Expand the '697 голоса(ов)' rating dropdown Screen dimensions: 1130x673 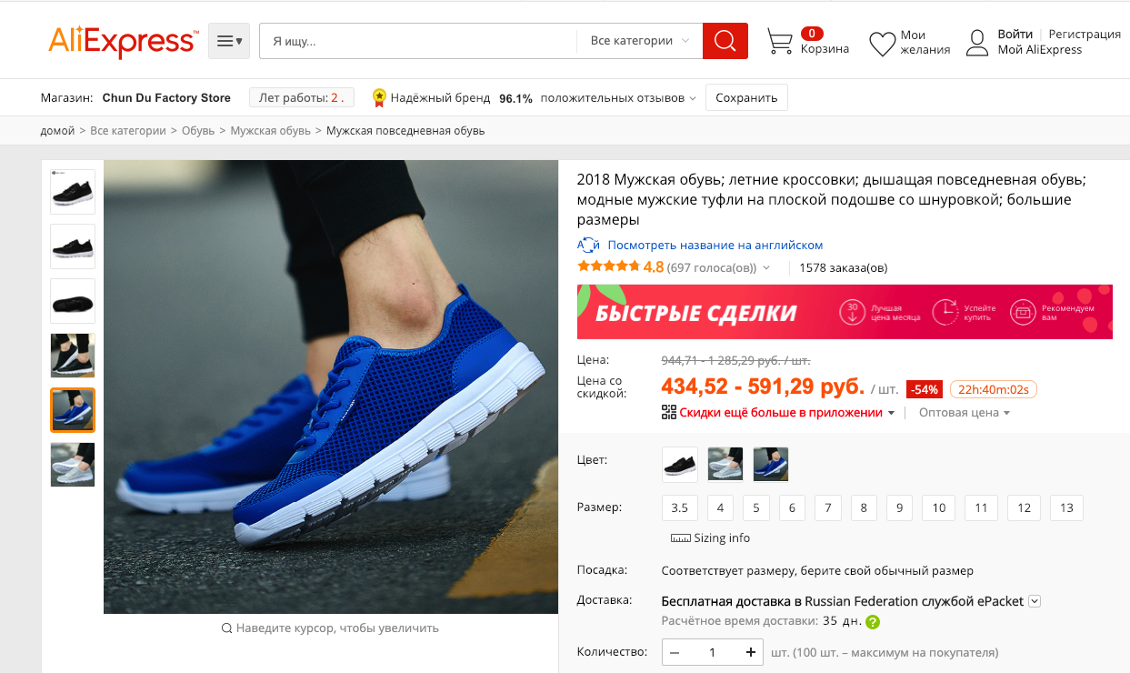(x=766, y=268)
